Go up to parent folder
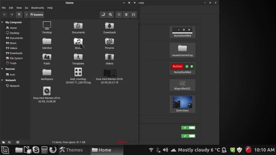 [x=19, y=15]
